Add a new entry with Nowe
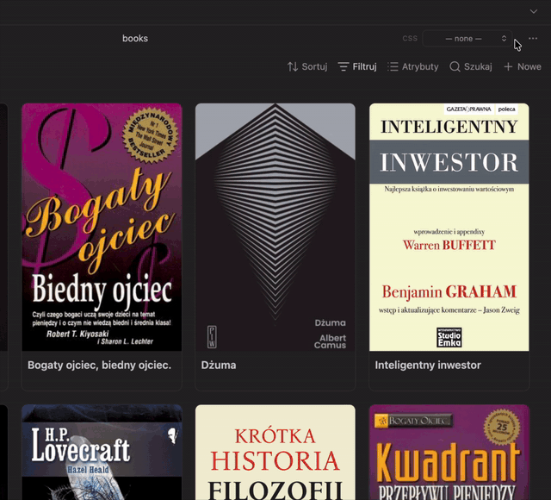This screenshot has width=551, height=500. [523, 66]
